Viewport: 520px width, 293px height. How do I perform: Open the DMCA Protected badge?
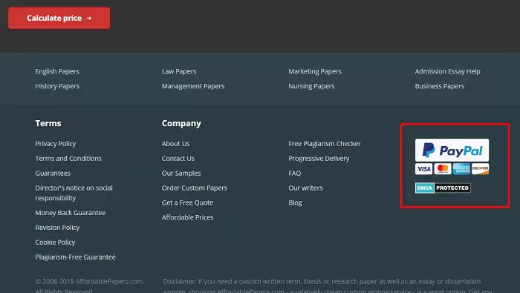[443, 188]
